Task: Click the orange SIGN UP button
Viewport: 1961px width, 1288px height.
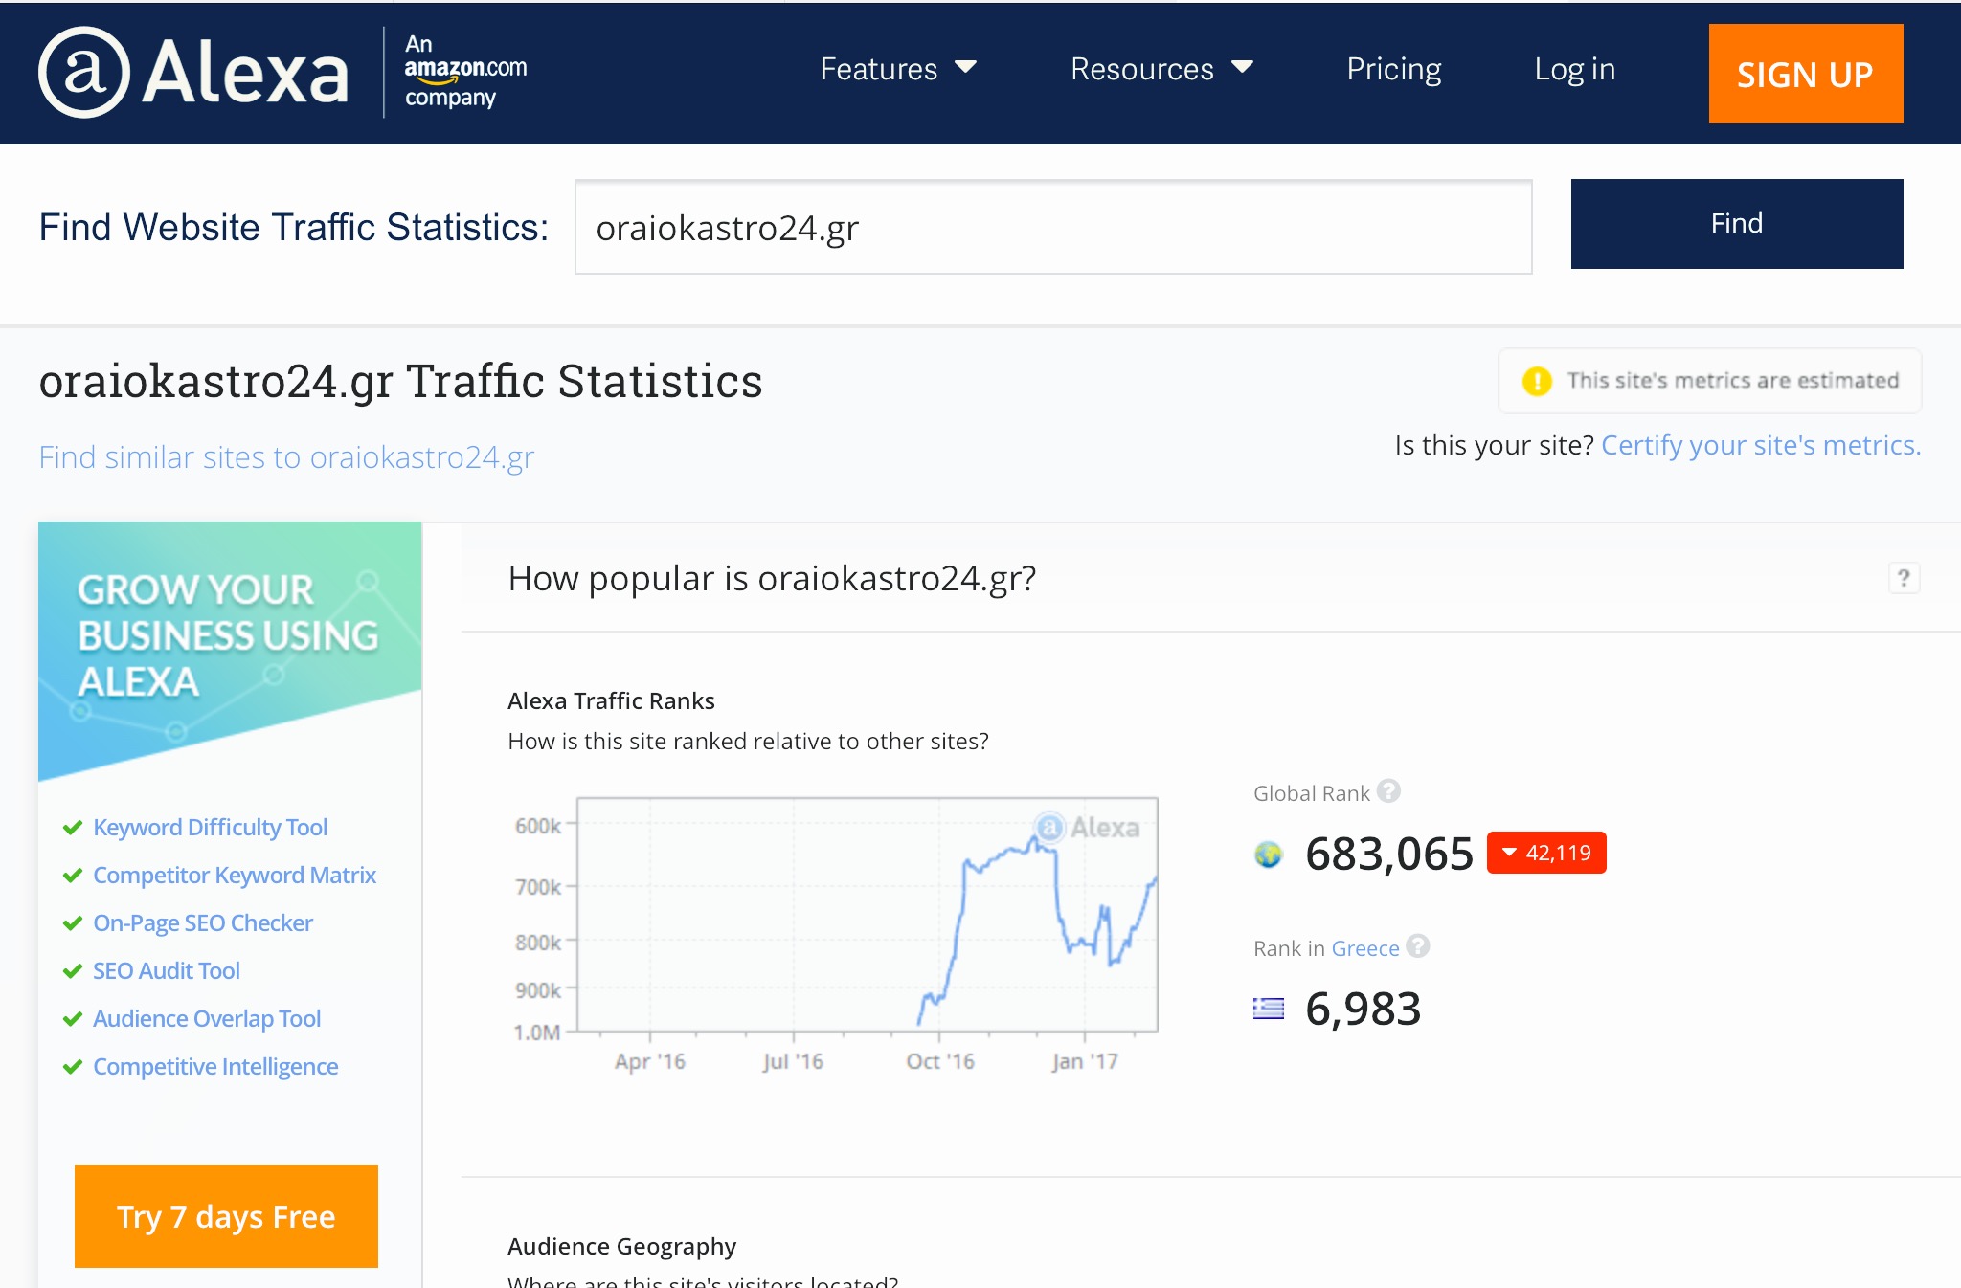Action: [x=1806, y=74]
